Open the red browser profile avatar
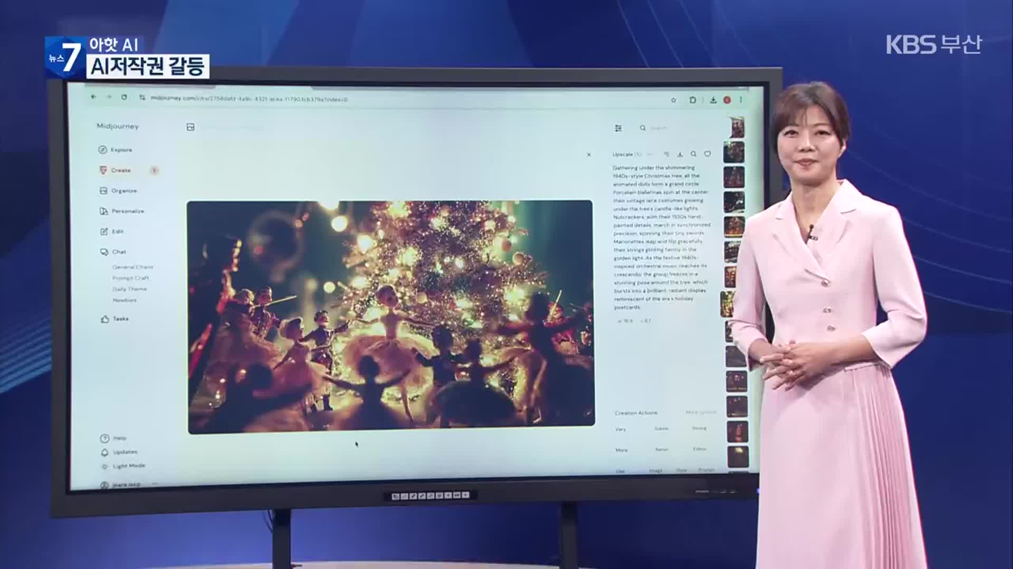 (727, 100)
